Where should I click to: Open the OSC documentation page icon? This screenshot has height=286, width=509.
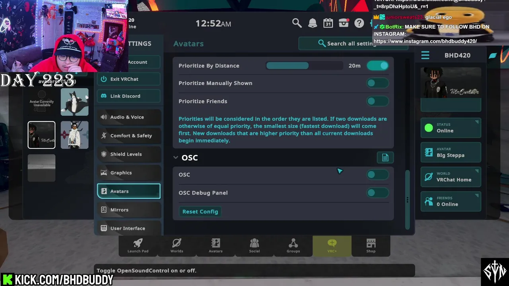coord(385,158)
